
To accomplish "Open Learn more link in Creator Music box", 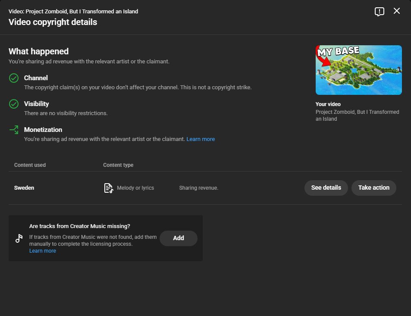I will coord(42,251).
